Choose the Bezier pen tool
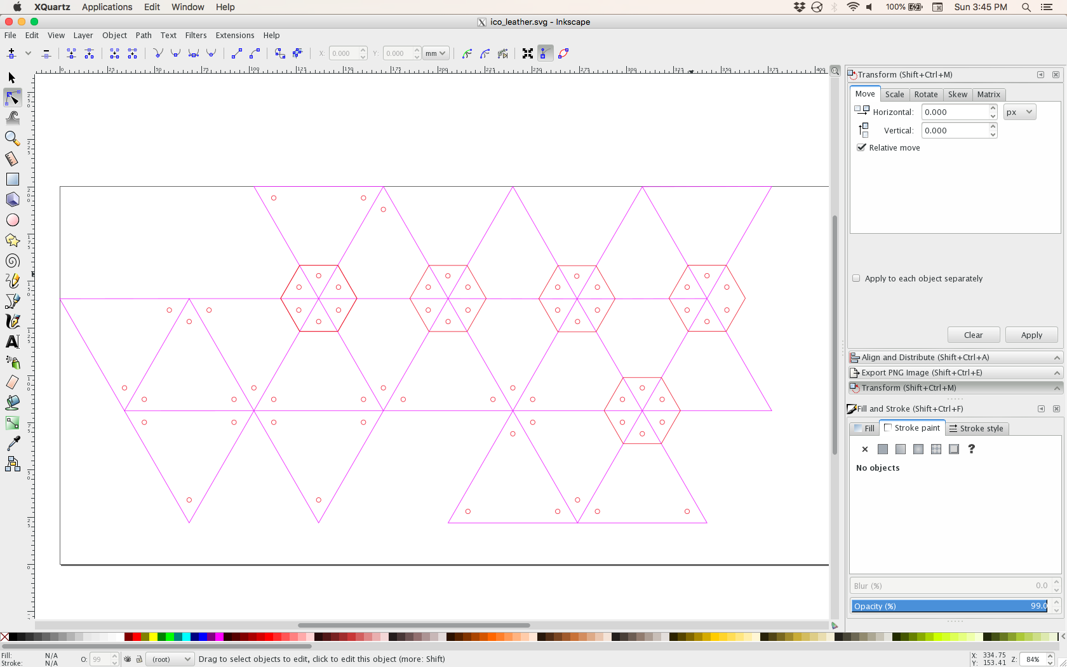The width and height of the screenshot is (1067, 667). (12, 301)
